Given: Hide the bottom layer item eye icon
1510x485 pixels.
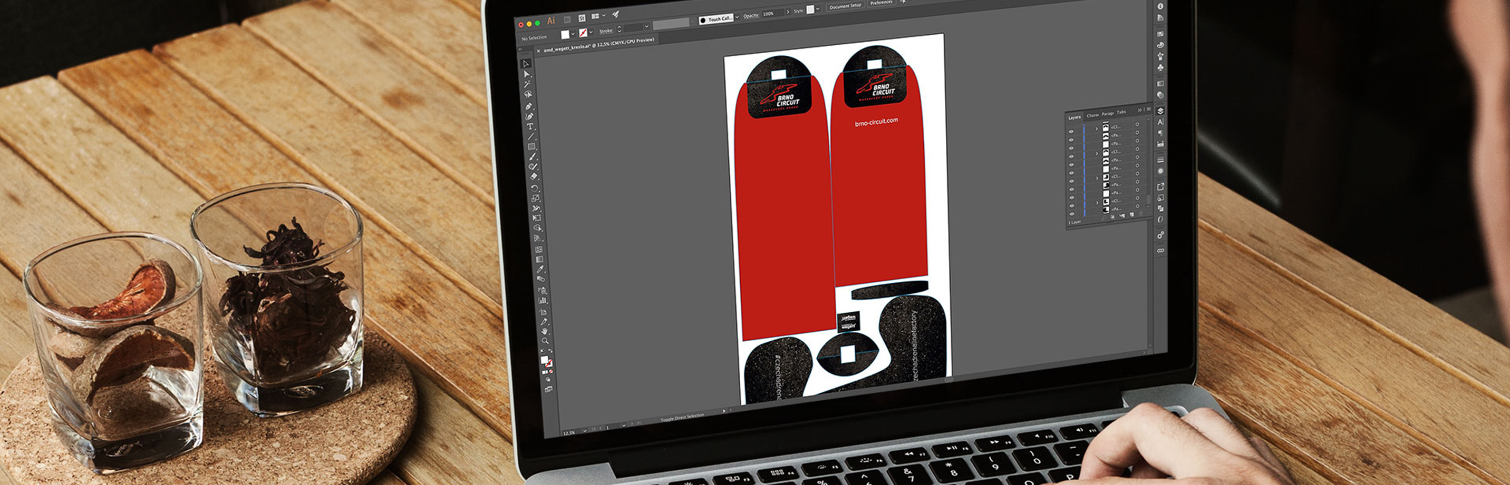Looking at the screenshot, I should click(x=1071, y=214).
